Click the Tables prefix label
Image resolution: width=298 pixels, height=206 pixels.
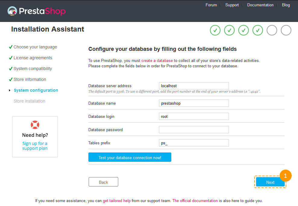[x=99, y=143]
